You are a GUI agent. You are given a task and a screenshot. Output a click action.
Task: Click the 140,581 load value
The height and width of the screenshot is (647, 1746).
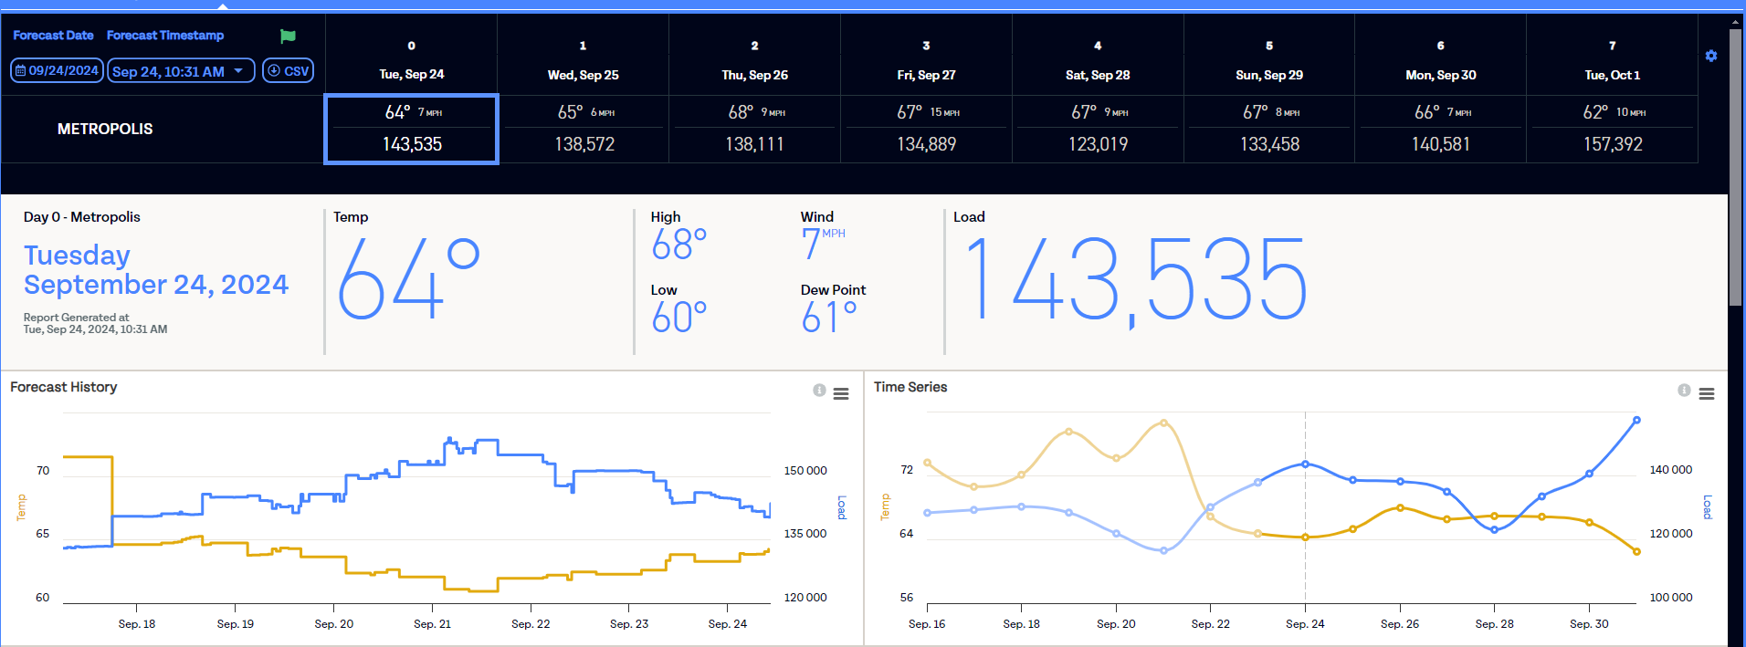coord(1441,144)
